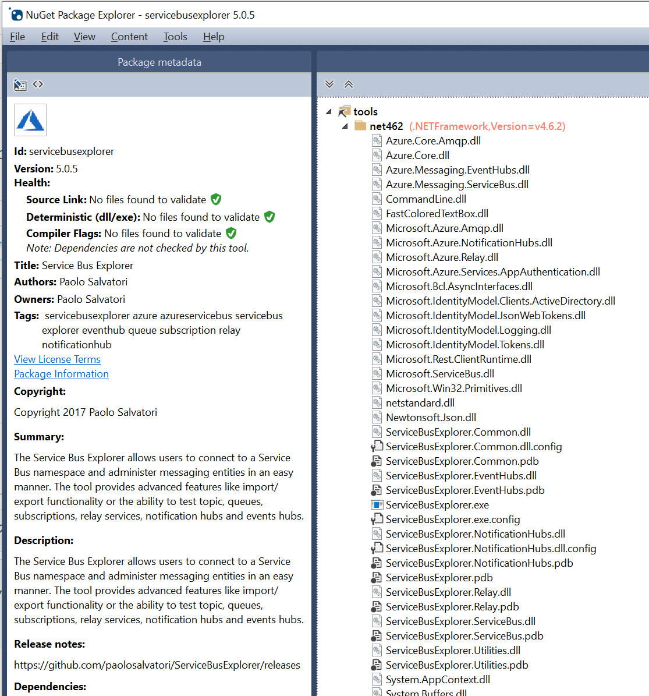Click the Edit Metadata pencil icon

point(20,84)
